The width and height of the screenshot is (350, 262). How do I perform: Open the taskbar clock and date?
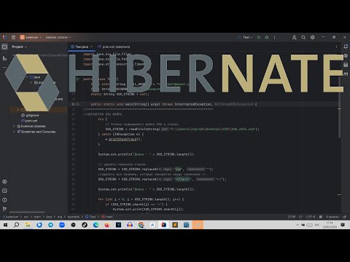[x=330, y=225]
